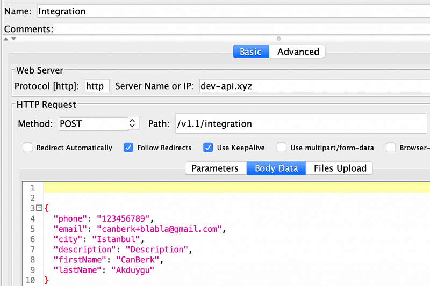The height and width of the screenshot is (286, 430).
Task: Toggle the Browser-compatible headers checkbox
Action: point(391,148)
